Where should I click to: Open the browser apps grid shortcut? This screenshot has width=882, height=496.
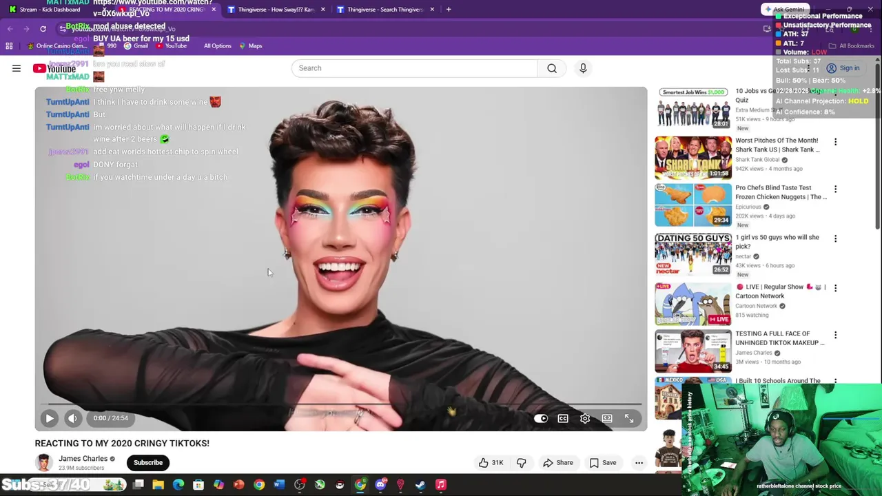9,46
